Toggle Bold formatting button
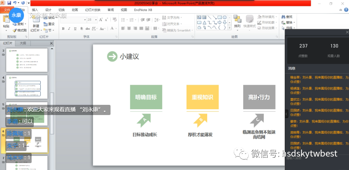The height and width of the screenshot is (170, 349). tap(63, 29)
